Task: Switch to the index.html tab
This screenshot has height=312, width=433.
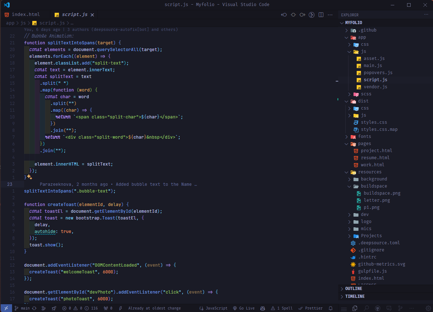Action: pyautogui.click(x=26, y=15)
